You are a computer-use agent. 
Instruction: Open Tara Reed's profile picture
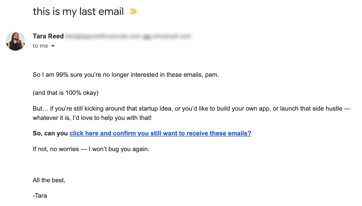pyautogui.click(x=15, y=41)
